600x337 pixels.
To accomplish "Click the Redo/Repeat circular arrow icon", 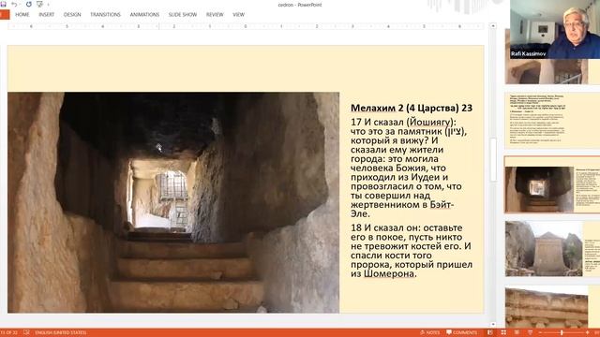I will [29, 4].
